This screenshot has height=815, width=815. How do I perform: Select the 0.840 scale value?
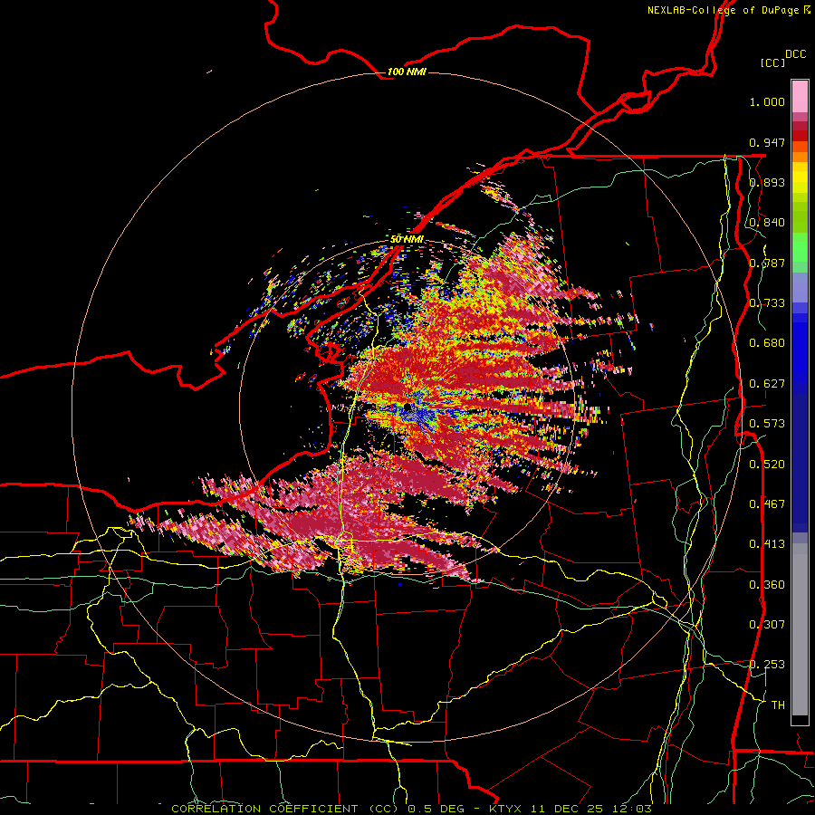tap(767, 223)
